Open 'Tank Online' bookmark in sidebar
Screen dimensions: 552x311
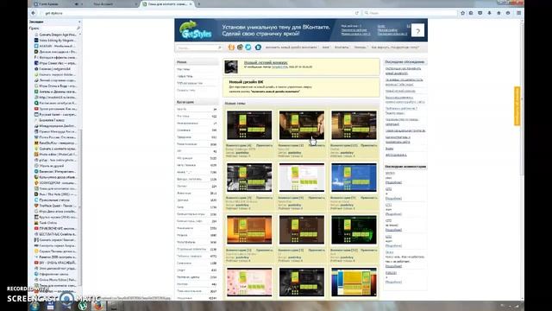48,223
